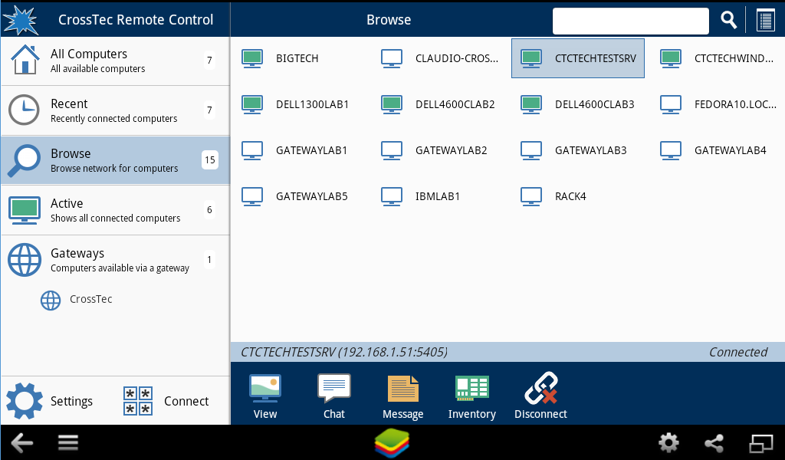The image size is (785, 460).
Task: Show Active connected computers
Action: click(115, 210)
